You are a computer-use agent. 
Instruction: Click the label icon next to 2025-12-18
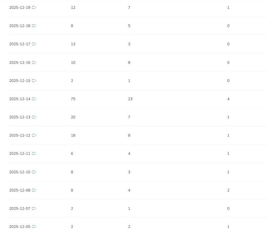[34, 26]
